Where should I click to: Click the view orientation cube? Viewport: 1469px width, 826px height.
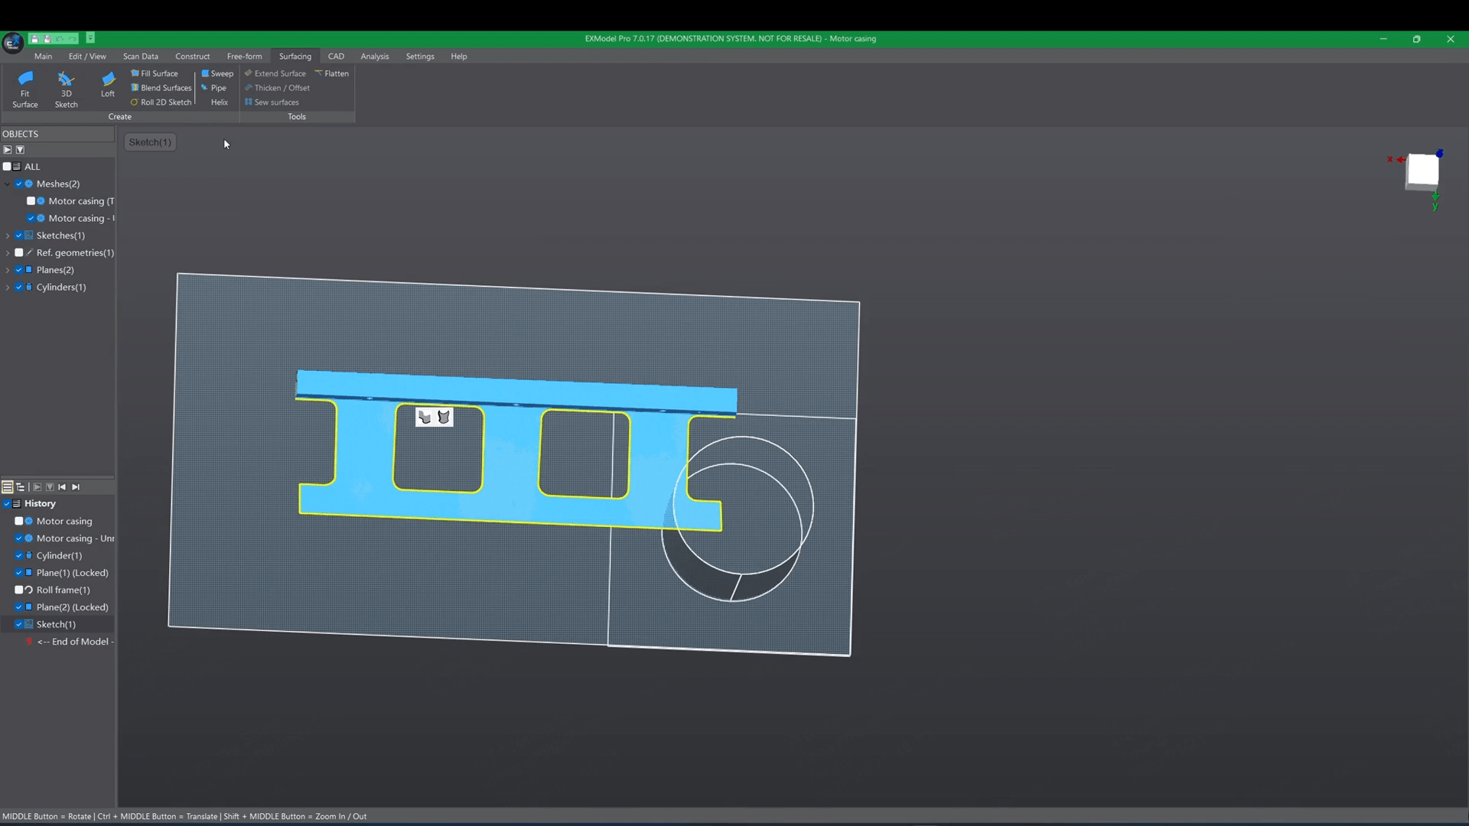(x=1422, y=172)
